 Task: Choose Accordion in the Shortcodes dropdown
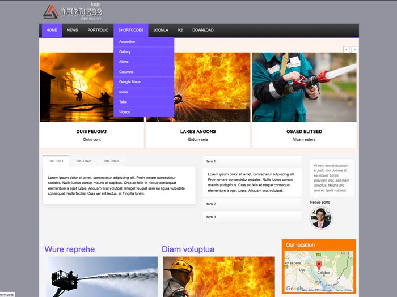pyautogui.click(x=127, y=41)
